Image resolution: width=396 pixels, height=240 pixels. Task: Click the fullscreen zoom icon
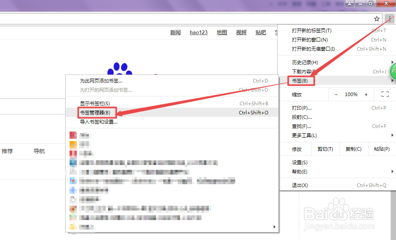(385, 94)
